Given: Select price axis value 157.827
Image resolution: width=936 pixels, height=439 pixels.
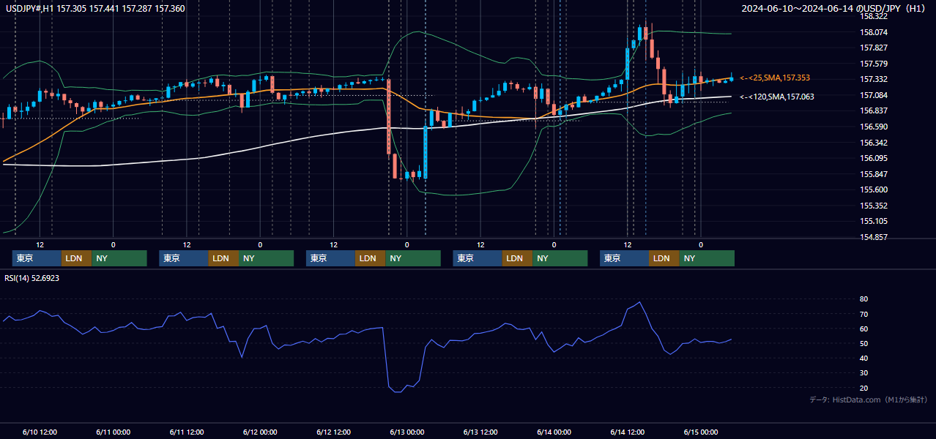Looking at the screenshot, I should coord(874,48).
